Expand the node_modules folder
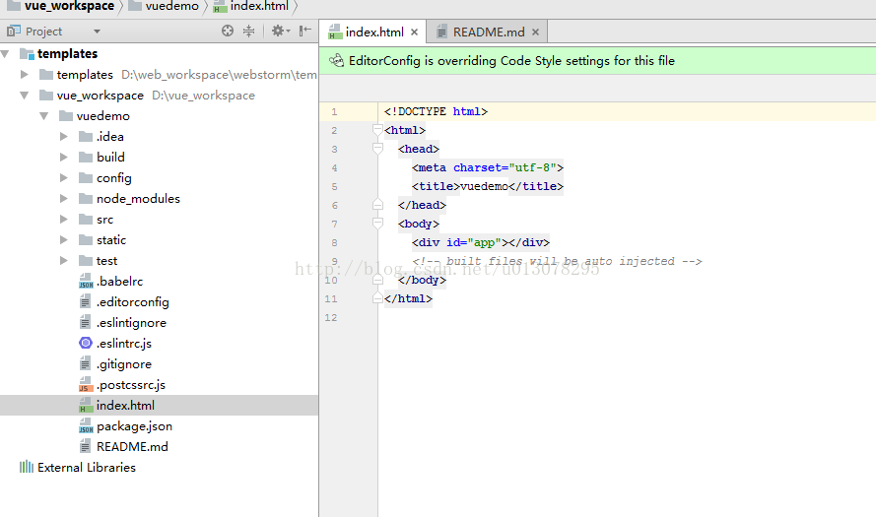Viewport: 876px width, 517px height. [64, 199]
